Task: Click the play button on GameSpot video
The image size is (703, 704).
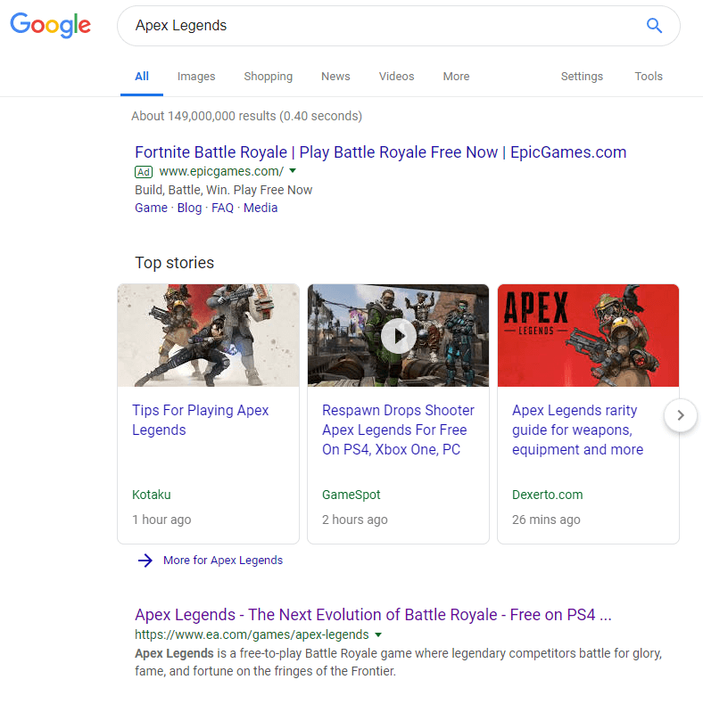Action: (x=398, y=335)
